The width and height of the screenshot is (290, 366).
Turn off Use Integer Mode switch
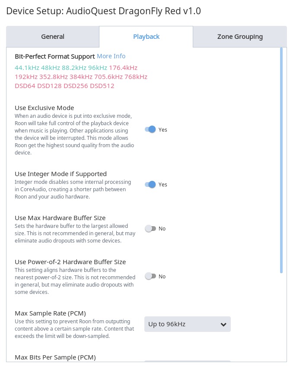(x=150, y=184)
